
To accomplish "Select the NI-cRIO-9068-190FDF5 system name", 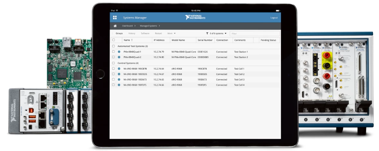I will coord(135,85).
